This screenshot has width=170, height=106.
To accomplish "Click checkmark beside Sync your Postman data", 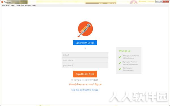I will [x=120, y=63].
